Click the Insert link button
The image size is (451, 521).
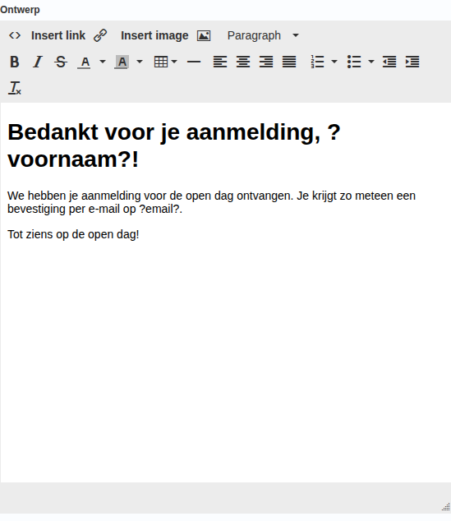tap(69, 35)
